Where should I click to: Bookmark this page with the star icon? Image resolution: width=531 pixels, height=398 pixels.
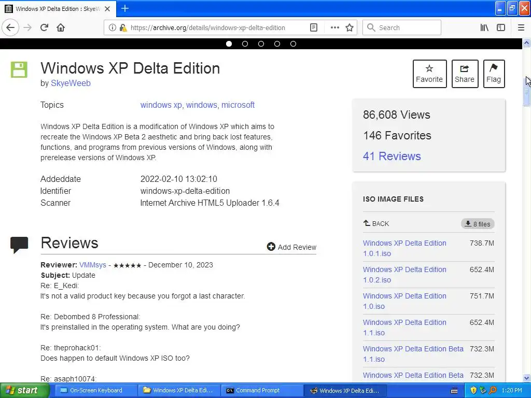[350, 28]
